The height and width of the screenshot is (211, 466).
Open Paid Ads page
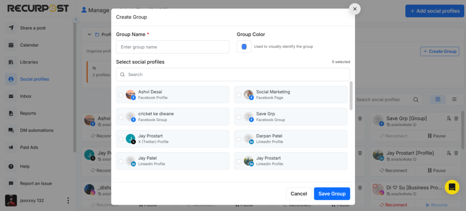(29, 147)
